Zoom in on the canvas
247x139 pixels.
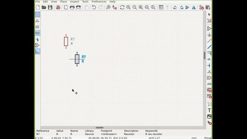pyautogui.click(x=129, y=7)
